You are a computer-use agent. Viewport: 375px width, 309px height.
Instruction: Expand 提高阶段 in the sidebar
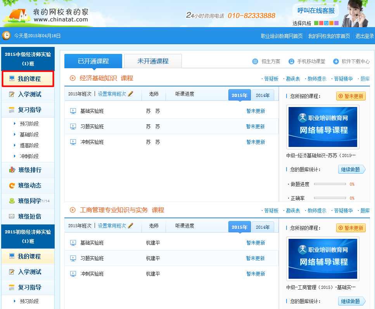click(x=29, y=145)
